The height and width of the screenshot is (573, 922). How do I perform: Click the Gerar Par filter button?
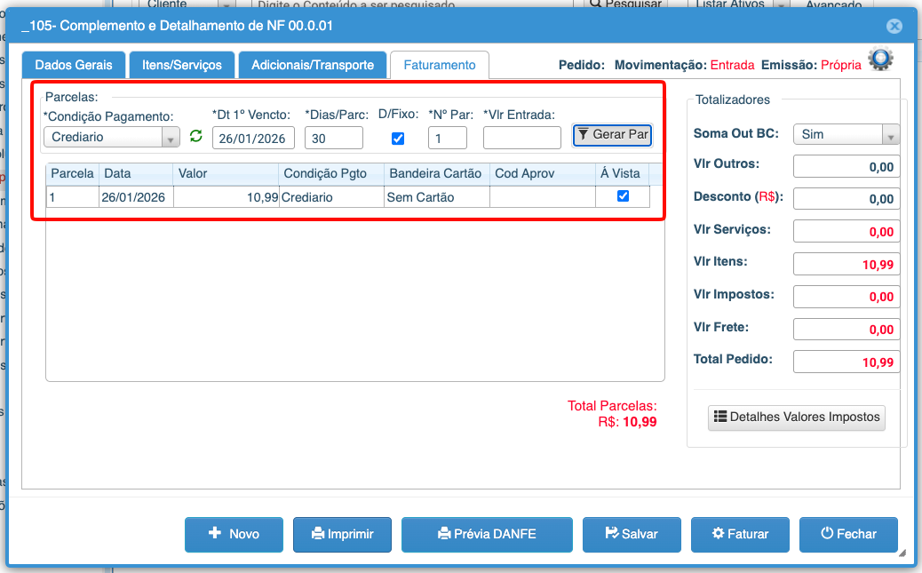pyautogui.click(x=612, y=135)
